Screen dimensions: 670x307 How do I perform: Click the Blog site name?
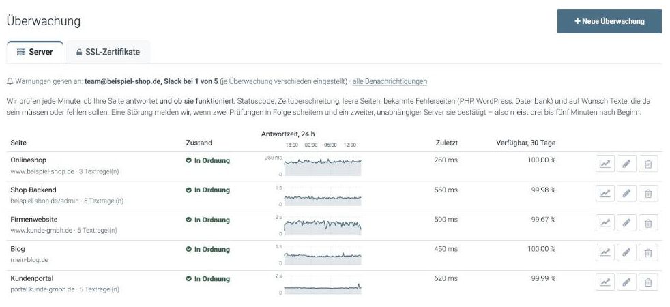point(18,249)
